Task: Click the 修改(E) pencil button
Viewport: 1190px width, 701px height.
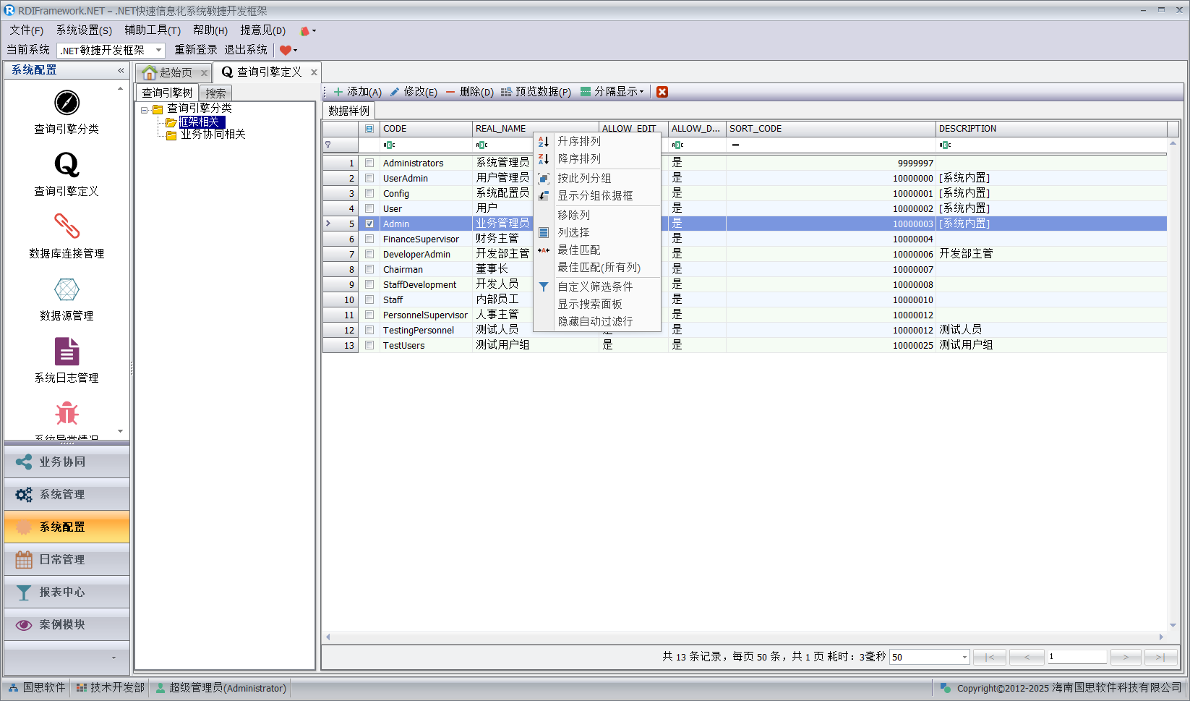Action: coord(414,92)
